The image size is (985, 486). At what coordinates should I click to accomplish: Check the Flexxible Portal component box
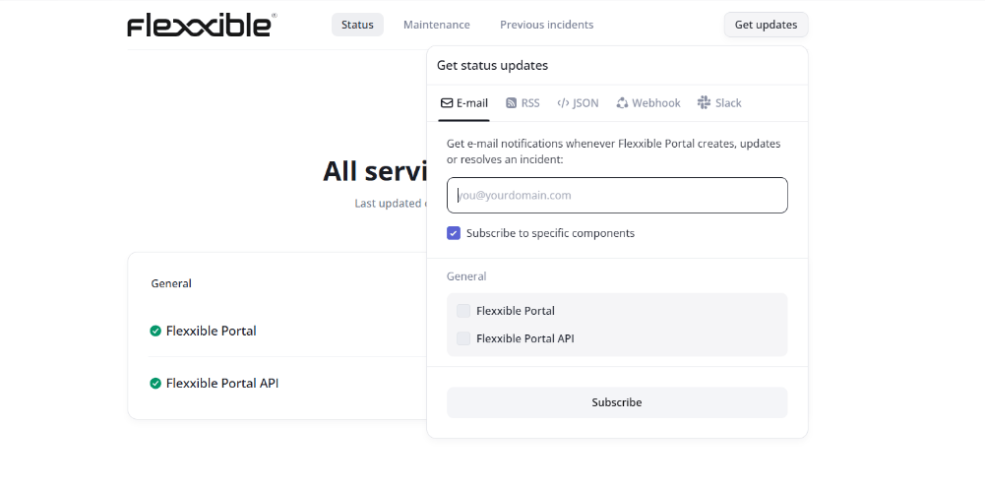(x=462, y=311)
